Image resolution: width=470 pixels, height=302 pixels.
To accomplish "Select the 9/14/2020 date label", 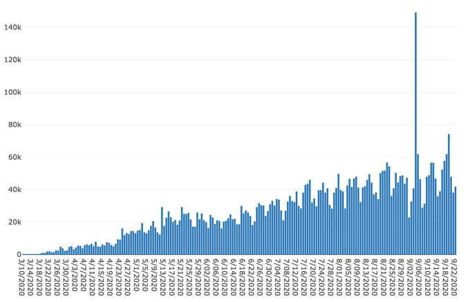I will click(x=436, y=276).
